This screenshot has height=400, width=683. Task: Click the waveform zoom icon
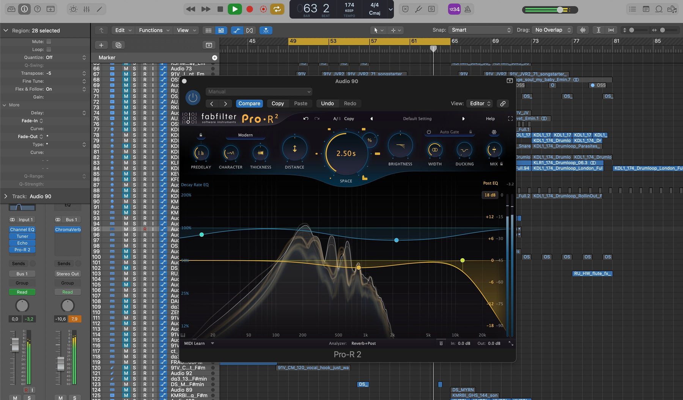(583, 30)
